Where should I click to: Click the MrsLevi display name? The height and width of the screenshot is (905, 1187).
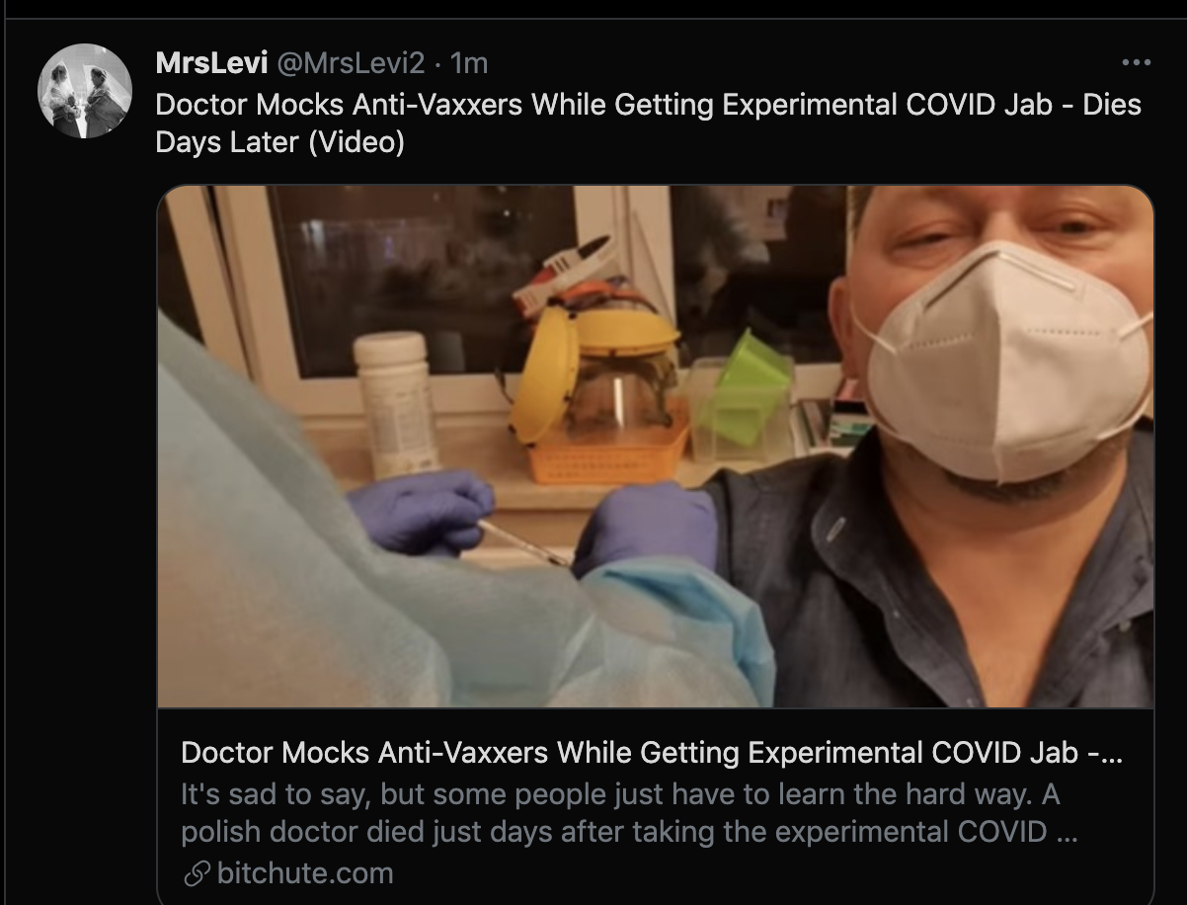coord(211,64)
